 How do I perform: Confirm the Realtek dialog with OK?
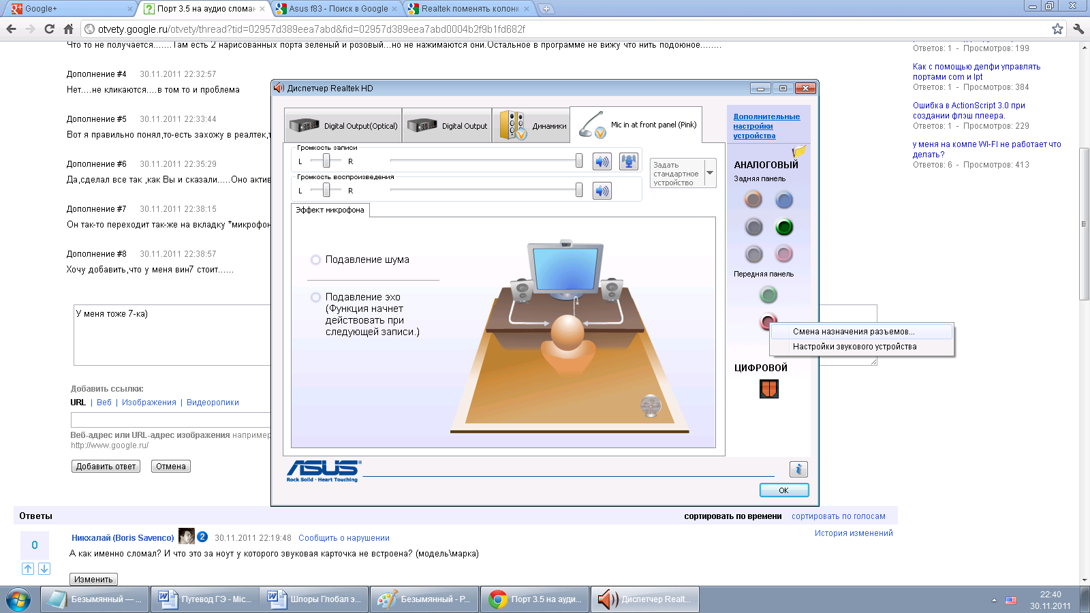[x=784, y=490]
